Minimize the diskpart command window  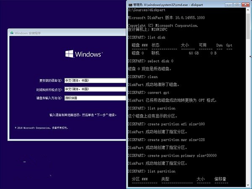point(229,5)
